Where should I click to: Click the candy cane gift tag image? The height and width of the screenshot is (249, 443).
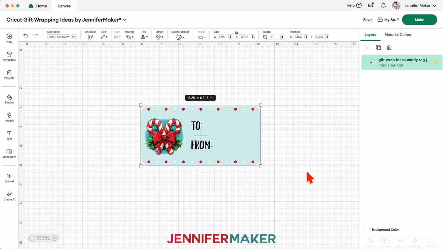click(201, 136)
